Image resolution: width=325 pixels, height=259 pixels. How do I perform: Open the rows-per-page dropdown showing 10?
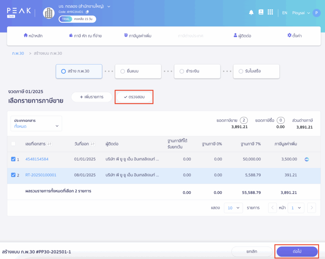233,208
